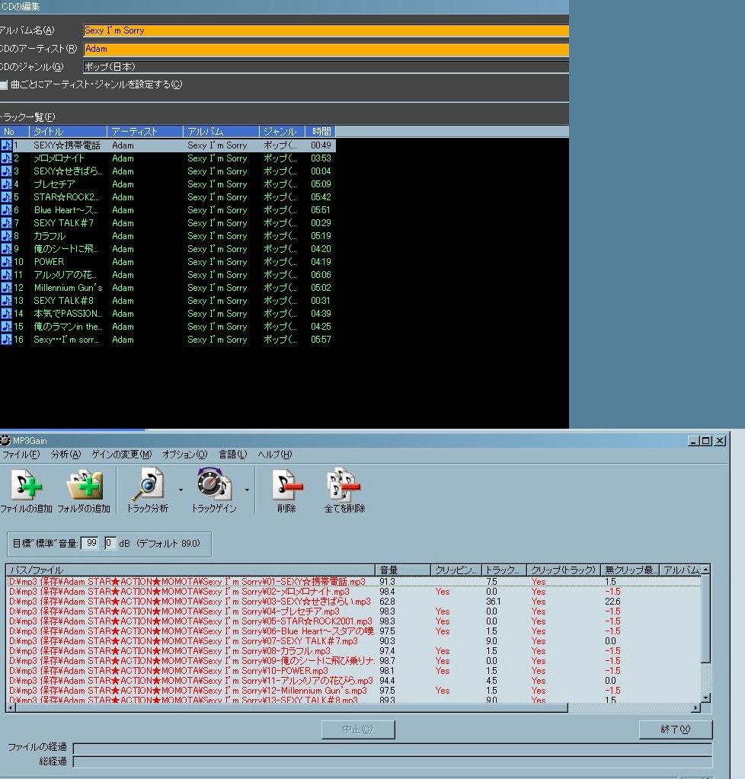Select track 4 プレセチア in track list
This screenshot has height=779, width=745.
coord(168,184)
